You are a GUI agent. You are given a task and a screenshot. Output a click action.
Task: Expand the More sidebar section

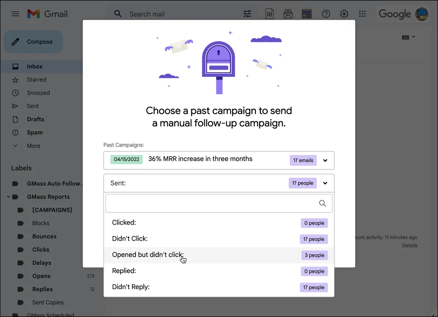(33, 146)
